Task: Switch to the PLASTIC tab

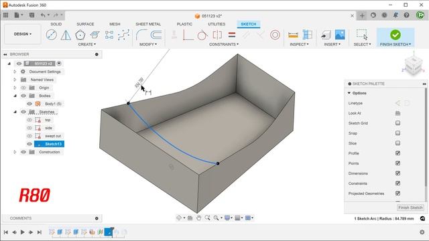Action: pyautogui.click(x=184, y=24)
